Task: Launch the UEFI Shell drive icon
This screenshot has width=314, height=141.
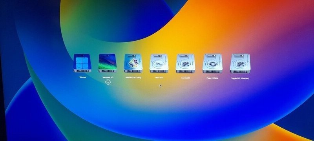Action: tap(159, 63)
